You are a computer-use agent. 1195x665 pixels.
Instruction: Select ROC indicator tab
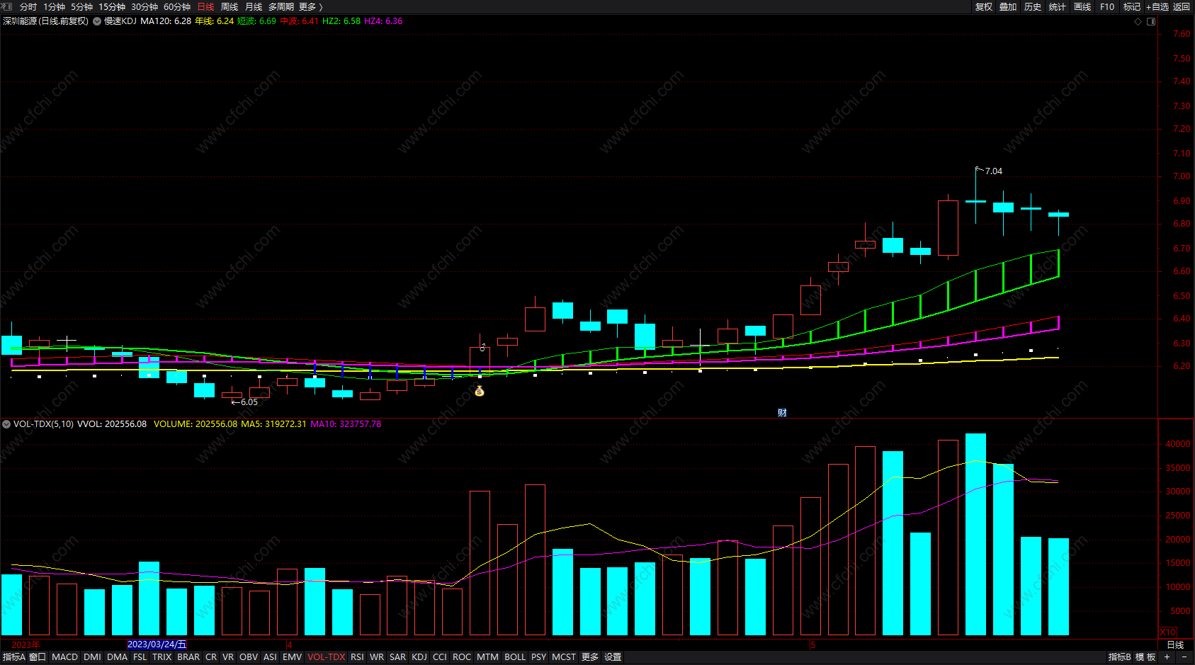click(462, 657)
